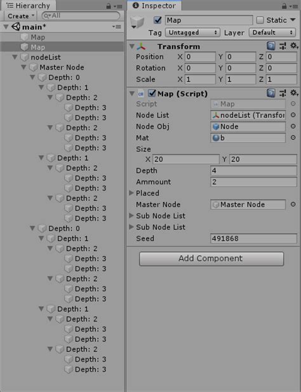
Task: Edit the GameObject name field Map
Action: 209,20
